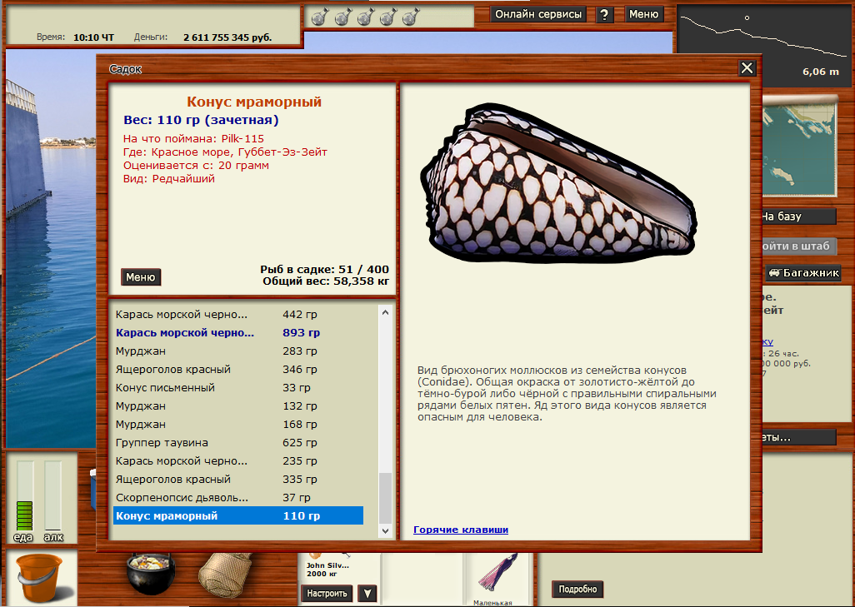This screenshot has height=607, width=855.
Task: Open the help question mark button
Action: (x=604, y=14)
